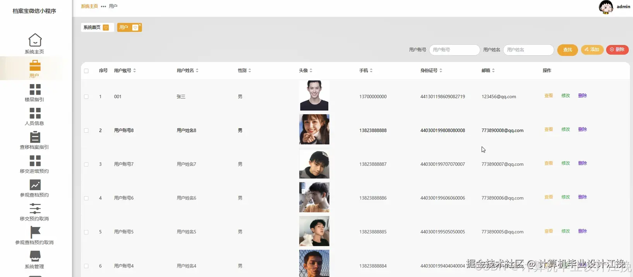Click 查看 for 用户姓名6
This screenshot has width=633, height=277.
point(549,197)
